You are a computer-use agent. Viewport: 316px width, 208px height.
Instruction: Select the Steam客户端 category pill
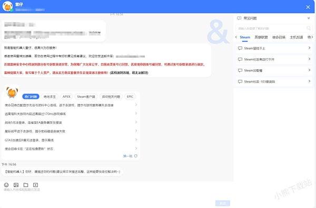[x=86, y=97]
